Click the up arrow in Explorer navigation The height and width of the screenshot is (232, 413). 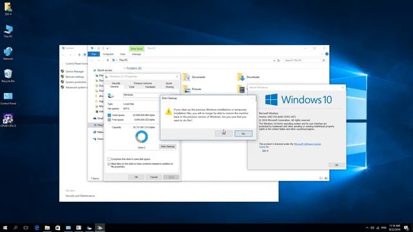pos(108,60)
